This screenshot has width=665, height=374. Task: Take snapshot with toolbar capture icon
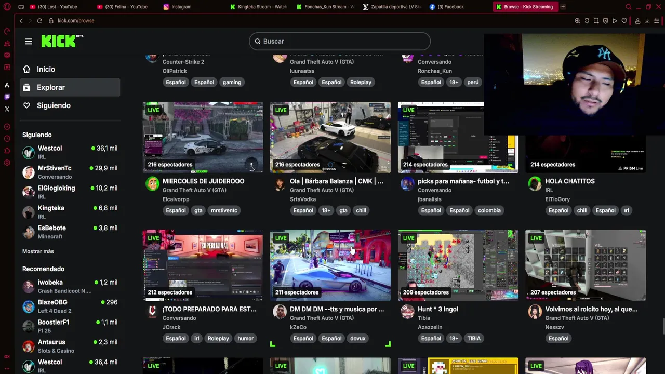596,21
